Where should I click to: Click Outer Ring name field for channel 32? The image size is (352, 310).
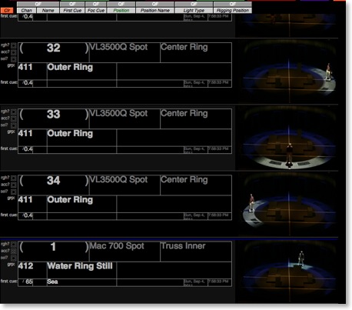81,71
